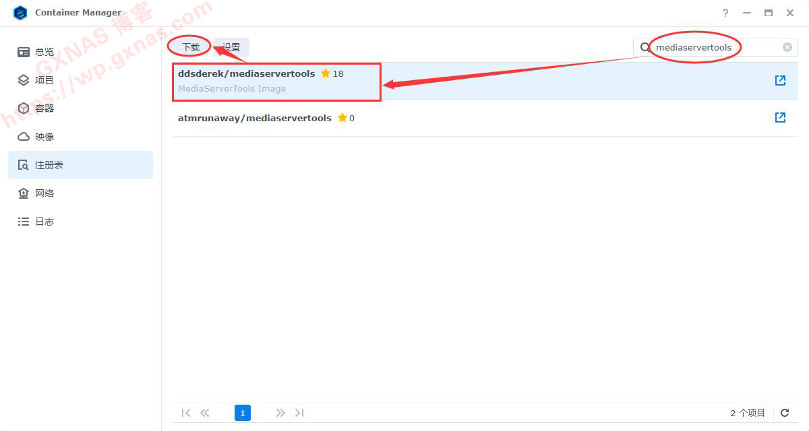Refresh the registry results list
Image resolution: width=809 pixels, height=431 pixels.
pos(785,413)
